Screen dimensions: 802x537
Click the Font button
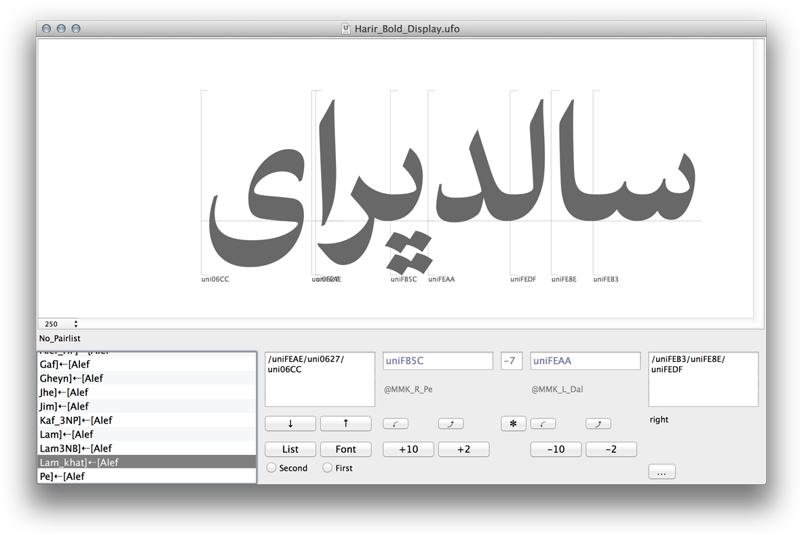click(345, 449)
